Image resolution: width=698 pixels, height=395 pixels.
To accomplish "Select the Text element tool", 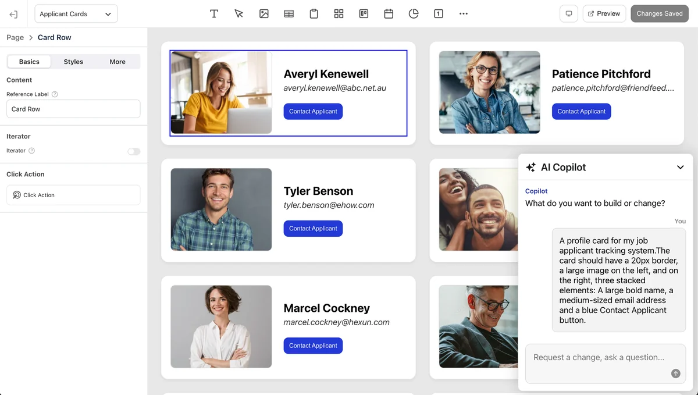I will click(214, 13).
